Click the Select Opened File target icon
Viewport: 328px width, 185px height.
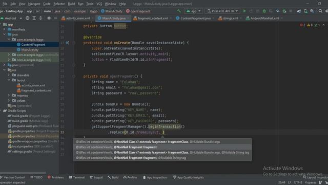pos(27,18)
